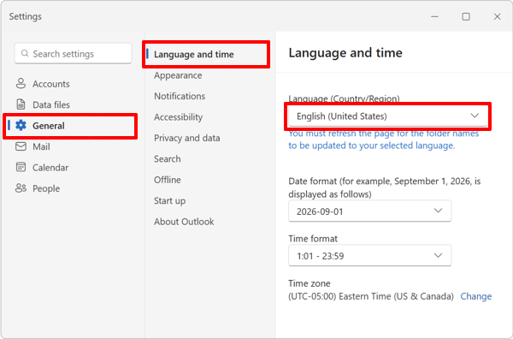Click the Accounts person icon
Screen dimensions: 513x339
21,84
